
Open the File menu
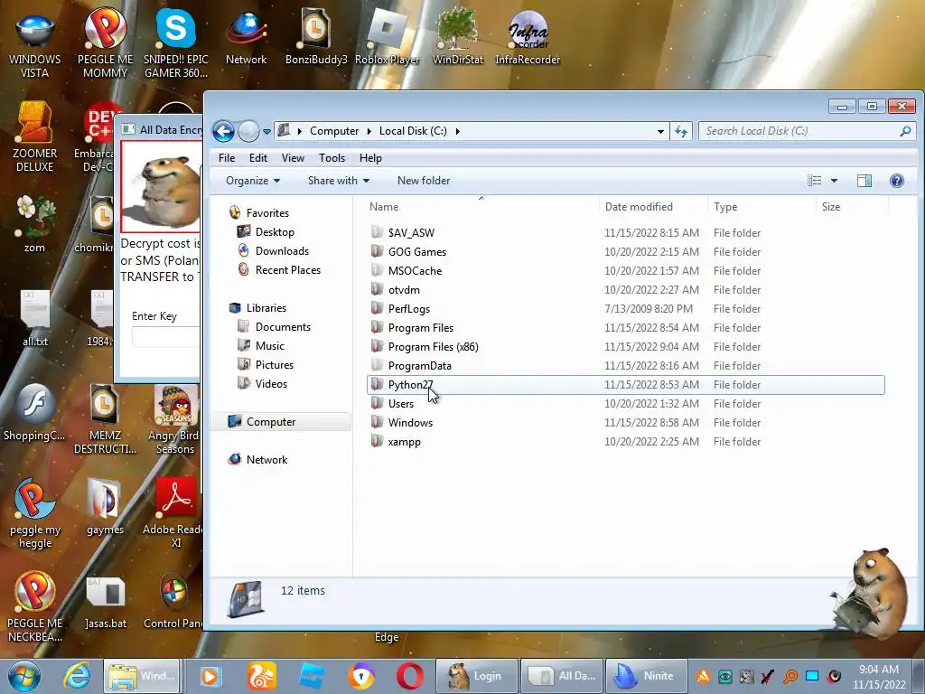(227, 158)
